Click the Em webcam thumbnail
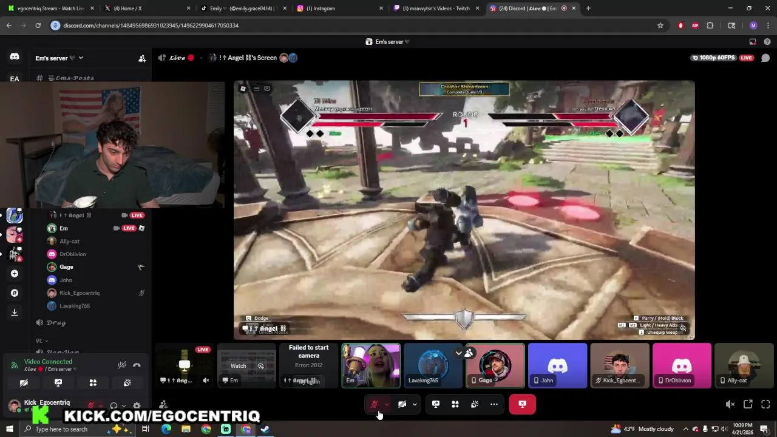This screenshot has height=437, width=777. [x=371, y=365]
